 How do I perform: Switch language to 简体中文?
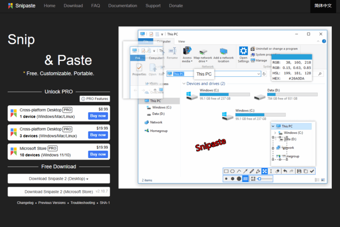[x=323, y=5]
